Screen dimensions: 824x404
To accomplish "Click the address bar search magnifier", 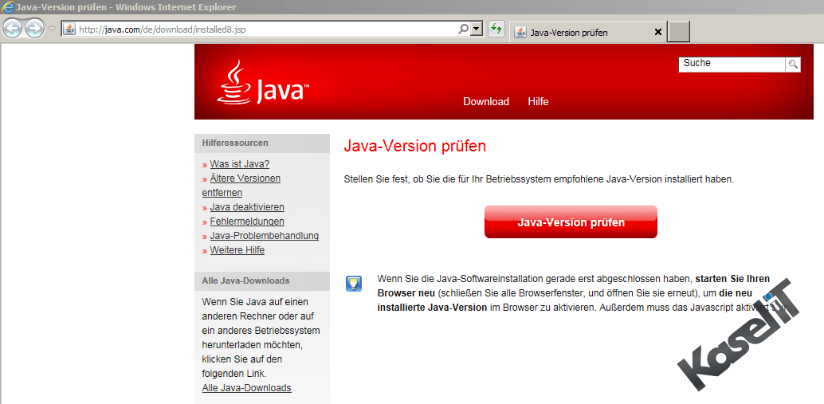I will tap(464, 29).
